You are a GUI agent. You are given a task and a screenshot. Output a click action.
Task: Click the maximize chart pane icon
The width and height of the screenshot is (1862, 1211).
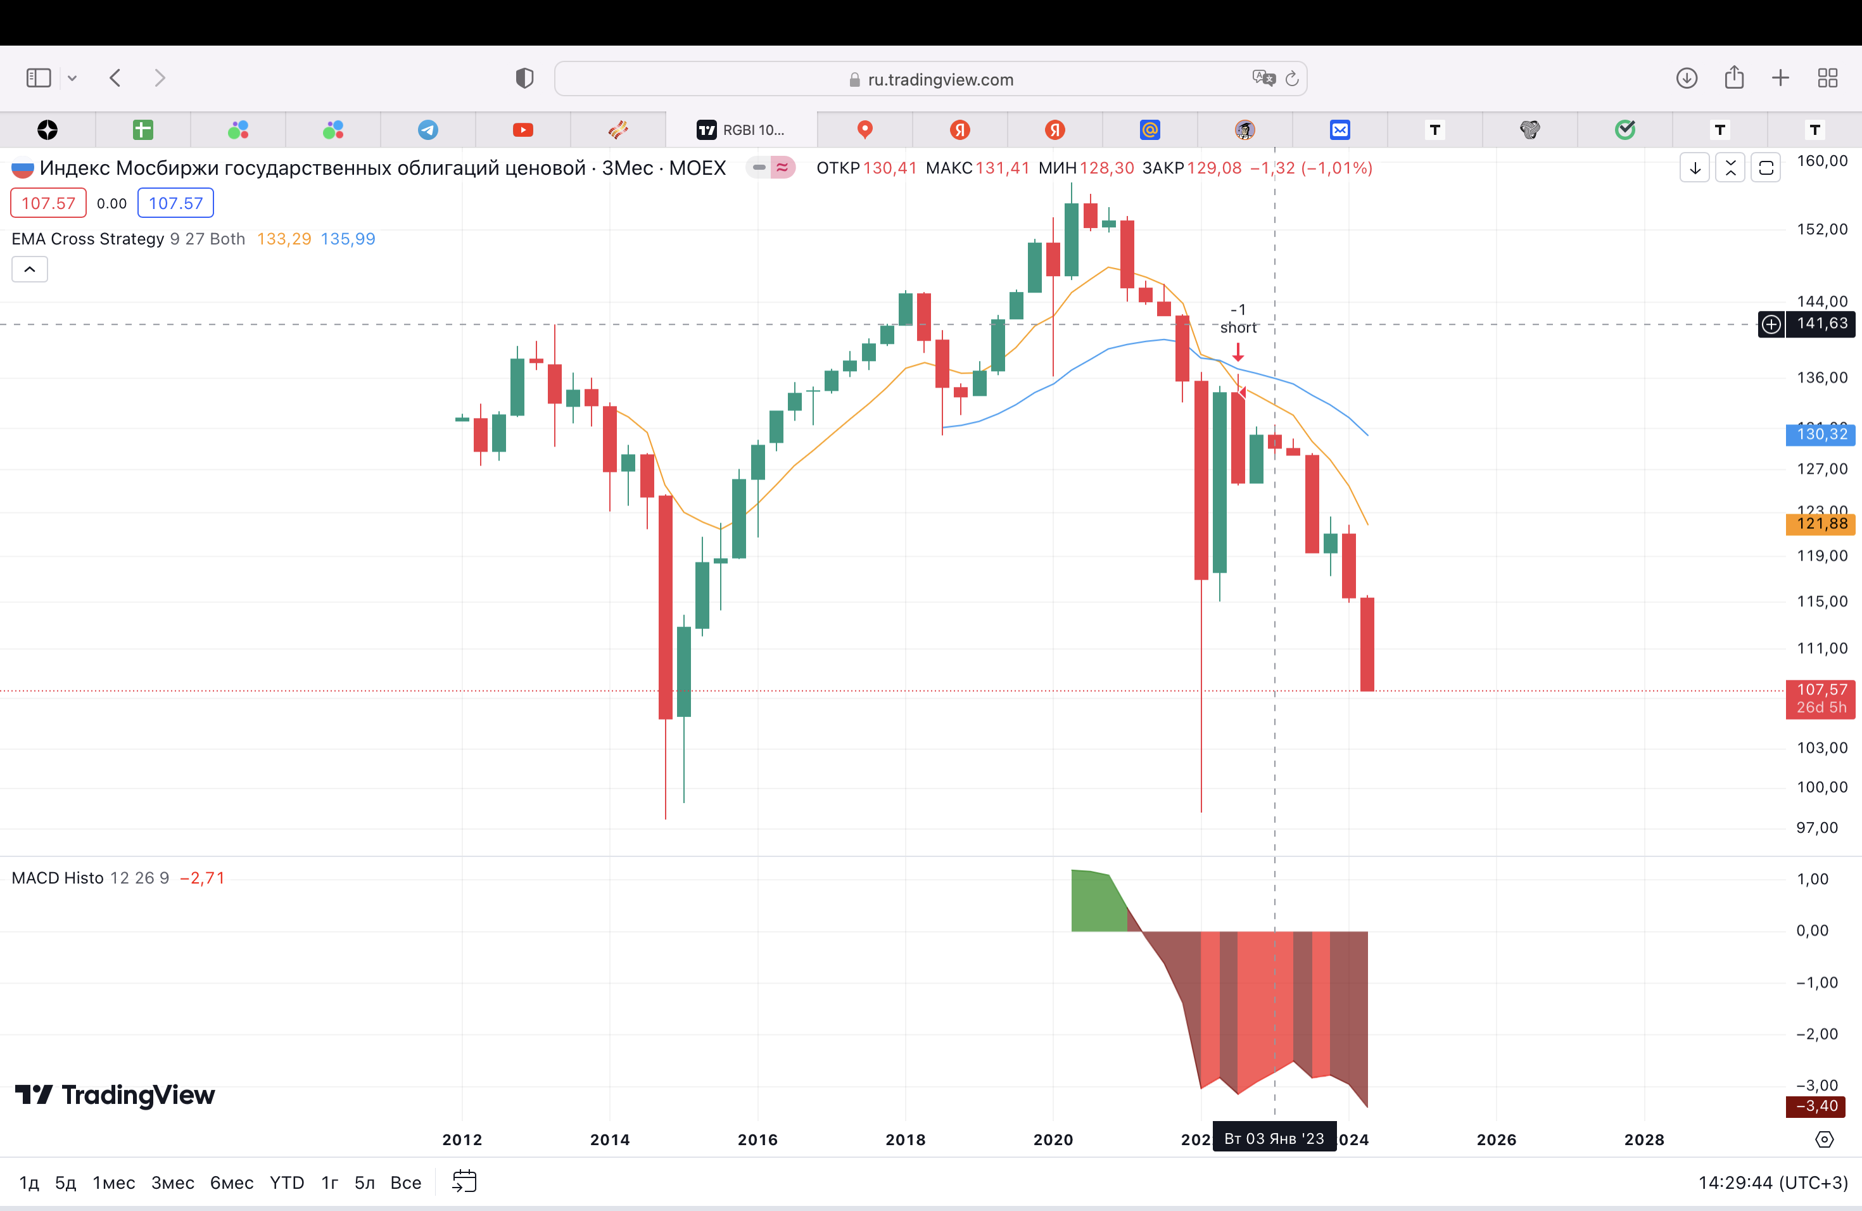(x=1766, y=168)
